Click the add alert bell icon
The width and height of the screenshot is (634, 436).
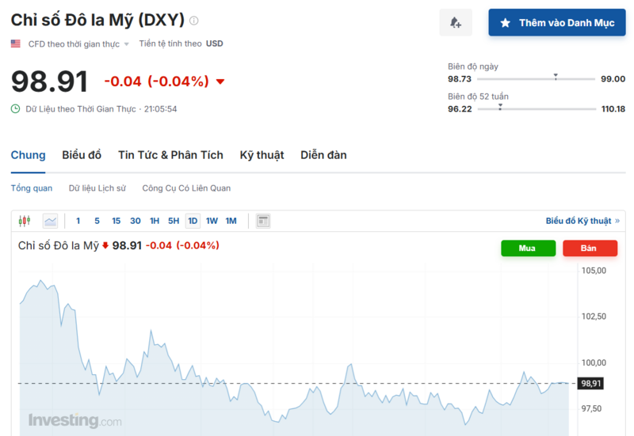(x=456, y=23)
